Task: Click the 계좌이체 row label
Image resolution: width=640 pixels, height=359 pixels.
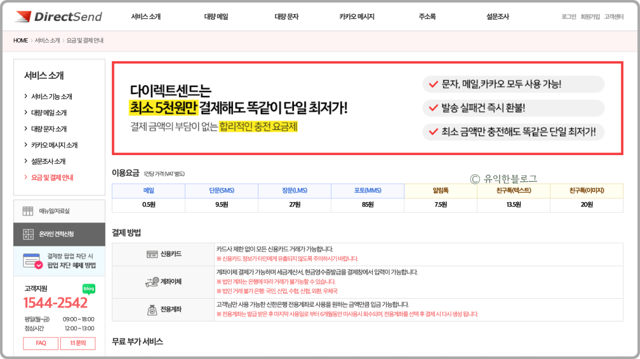Action: (x=171, y=282)
